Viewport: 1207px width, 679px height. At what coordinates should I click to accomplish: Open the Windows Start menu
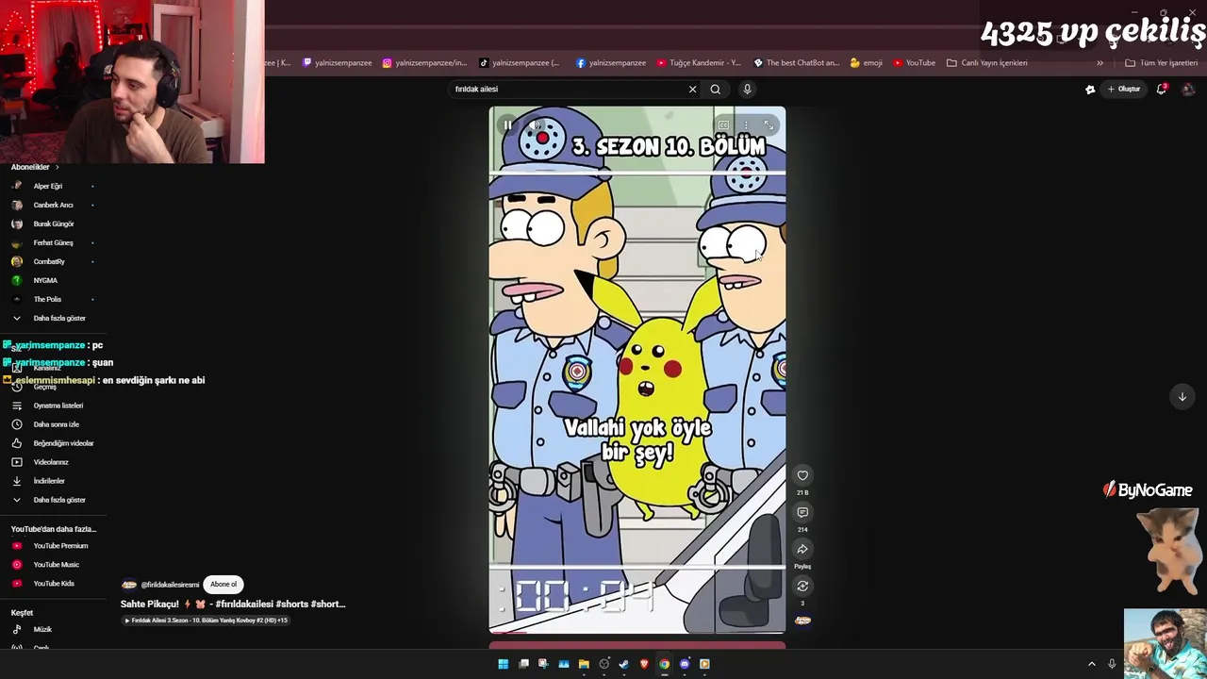coord(504,664)
